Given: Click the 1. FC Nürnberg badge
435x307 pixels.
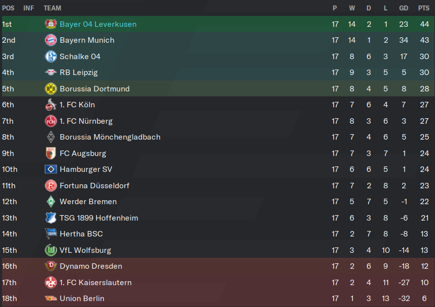Looking at the screenshot, I should [x=51, y=121].
